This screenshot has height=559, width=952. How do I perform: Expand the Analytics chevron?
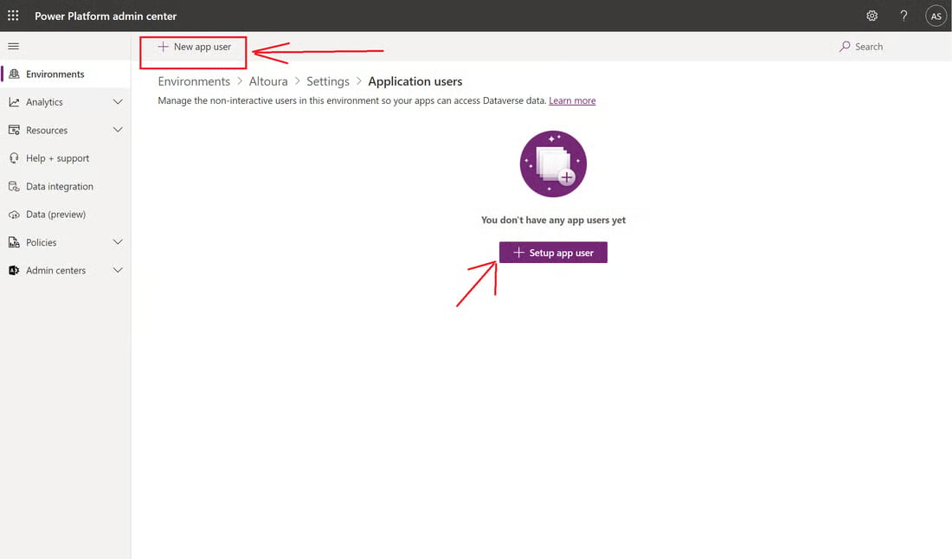(x=118, y=102)
